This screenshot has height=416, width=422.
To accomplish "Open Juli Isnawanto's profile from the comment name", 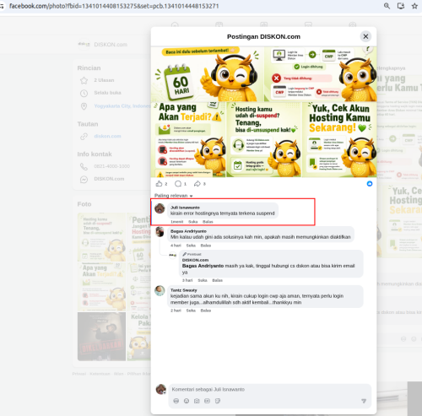I will tap(185, 208).
